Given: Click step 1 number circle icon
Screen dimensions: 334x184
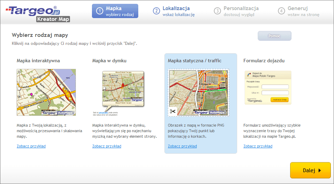Looking at the screenshot, I should (100, 11).
